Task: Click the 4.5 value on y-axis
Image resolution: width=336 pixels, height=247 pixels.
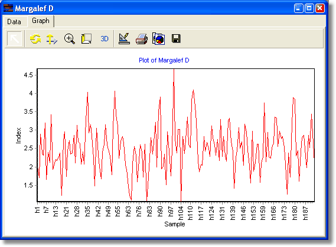Action: click(x=28, y=75)
